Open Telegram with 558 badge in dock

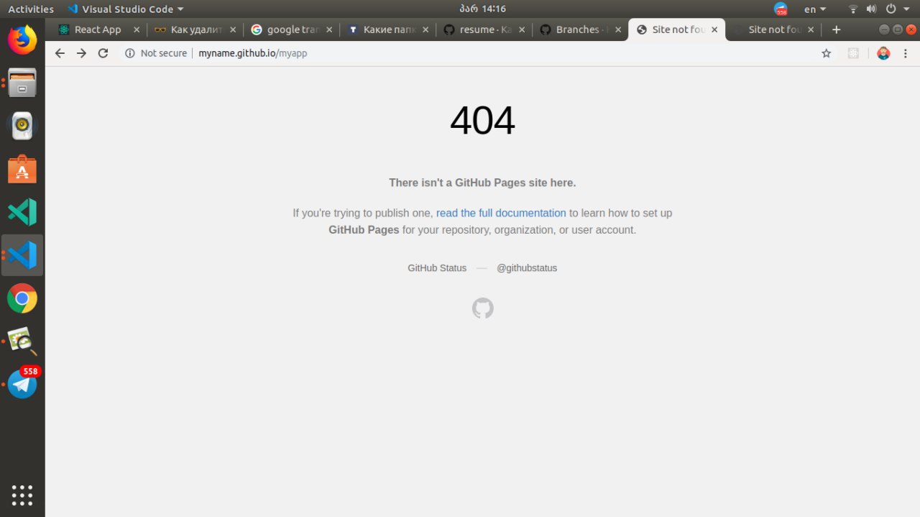coord(22,384)
